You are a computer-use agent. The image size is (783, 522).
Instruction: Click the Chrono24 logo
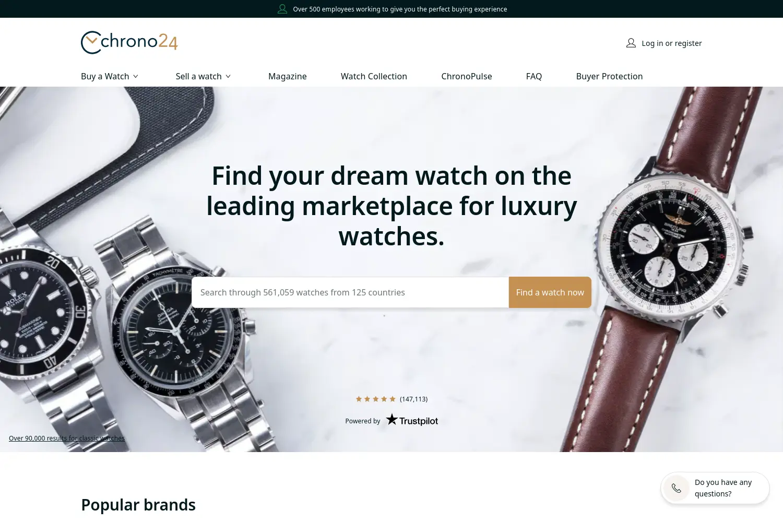tap(129, 42)
